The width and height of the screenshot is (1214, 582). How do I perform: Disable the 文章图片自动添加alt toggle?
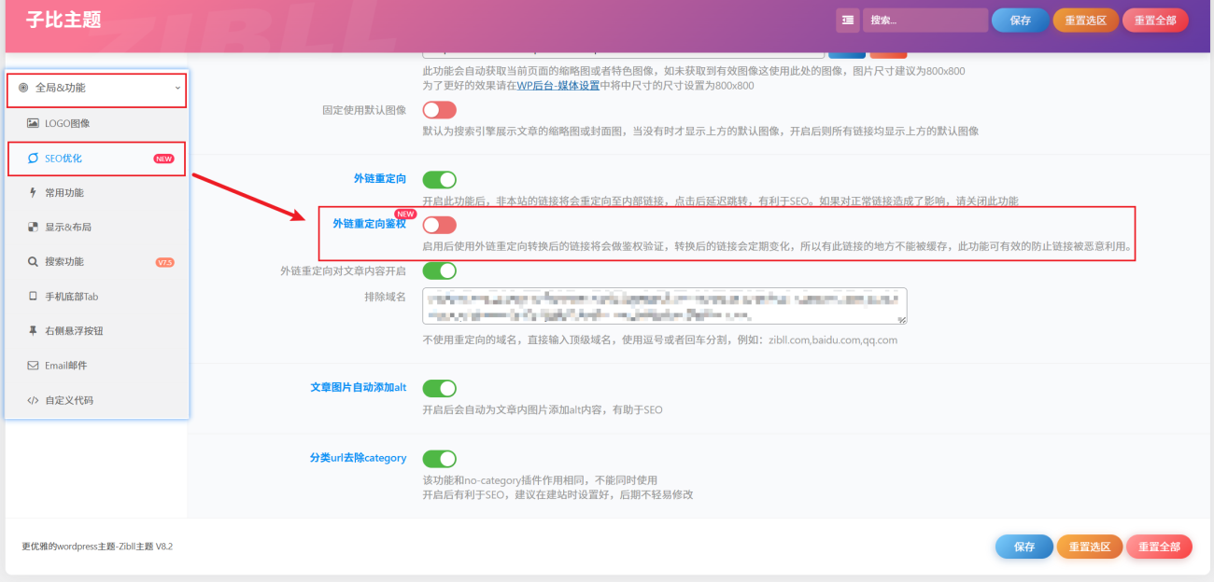click(x=439, y=388)
